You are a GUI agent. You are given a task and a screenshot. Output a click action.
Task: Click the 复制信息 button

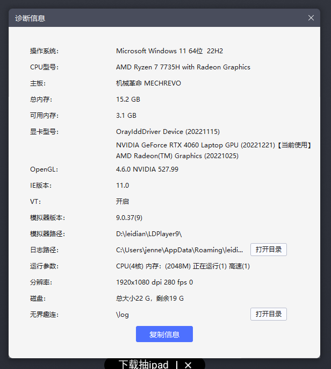point(164,334)
